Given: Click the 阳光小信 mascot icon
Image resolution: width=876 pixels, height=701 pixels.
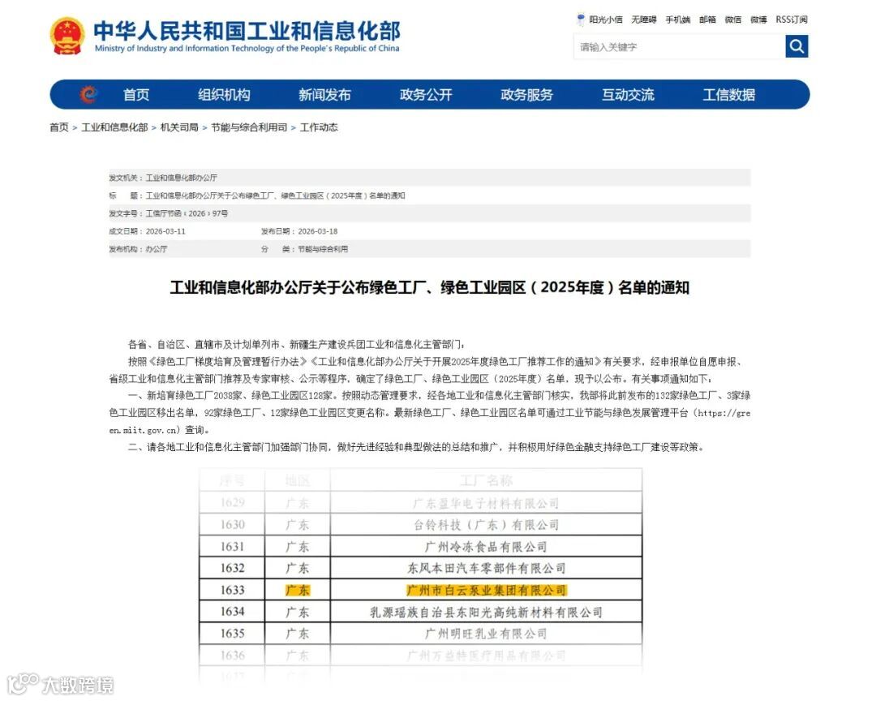Looking at the screenshot, I should 581,19.
